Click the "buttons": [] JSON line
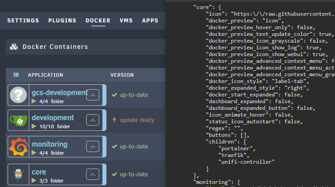This screenshot has height=187, width=335. point(228,135)
